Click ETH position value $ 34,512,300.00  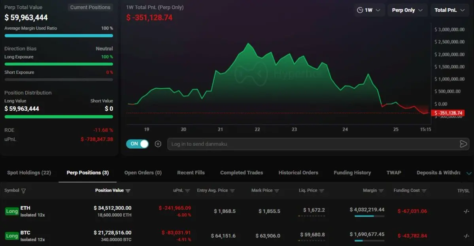coord(112,208)
